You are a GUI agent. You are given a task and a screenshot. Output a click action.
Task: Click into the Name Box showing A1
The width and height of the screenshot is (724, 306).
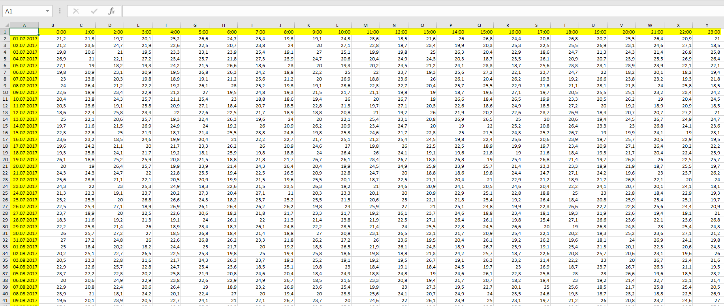(x=24, y=11)
